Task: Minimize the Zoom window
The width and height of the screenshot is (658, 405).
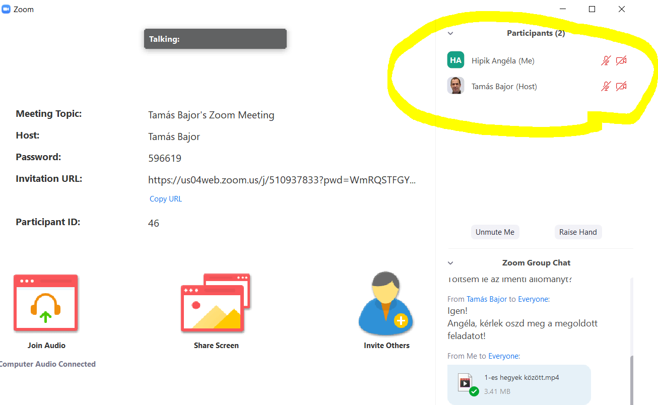Action: pyautogui.click(x=563, y=9)
